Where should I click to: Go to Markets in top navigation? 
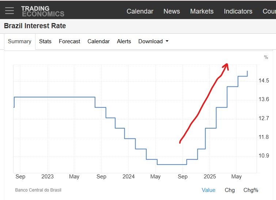click(202, 11)
